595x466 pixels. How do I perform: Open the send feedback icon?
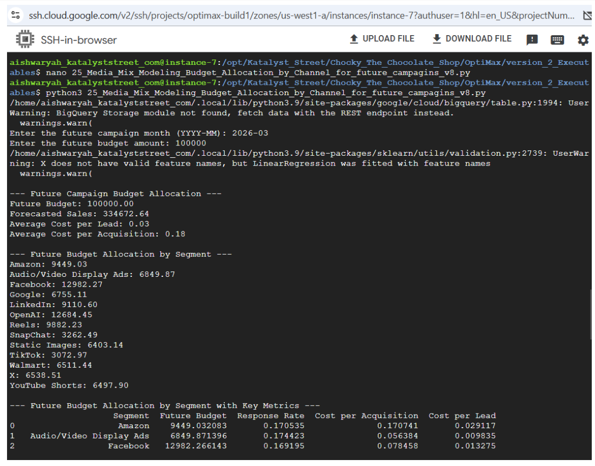532,39
